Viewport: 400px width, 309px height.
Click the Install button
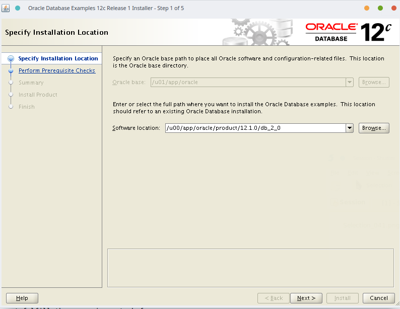point(343,298)
